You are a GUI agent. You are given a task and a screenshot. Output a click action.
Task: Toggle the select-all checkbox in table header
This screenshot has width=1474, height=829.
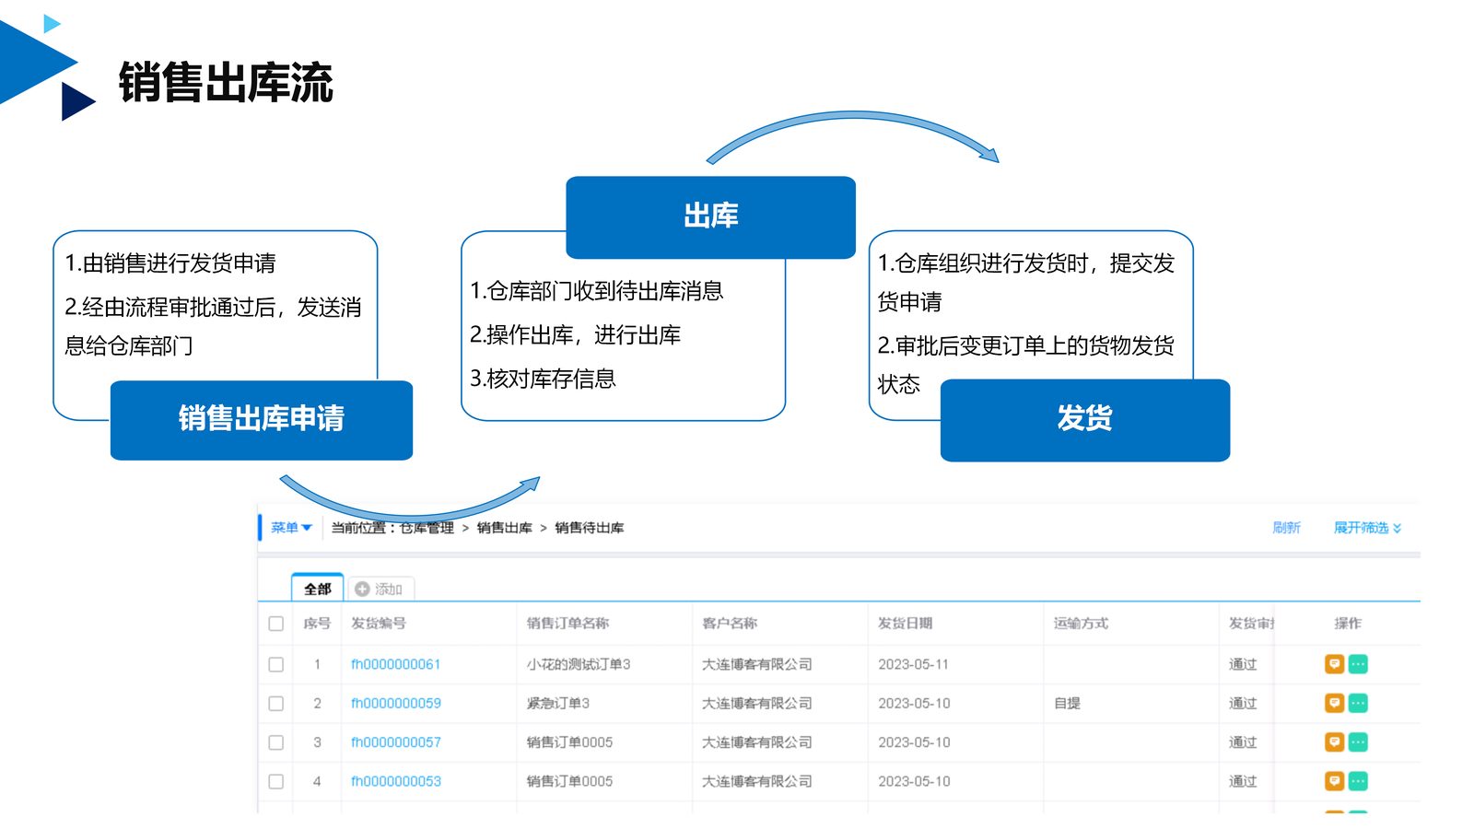(x=275, y=624)
